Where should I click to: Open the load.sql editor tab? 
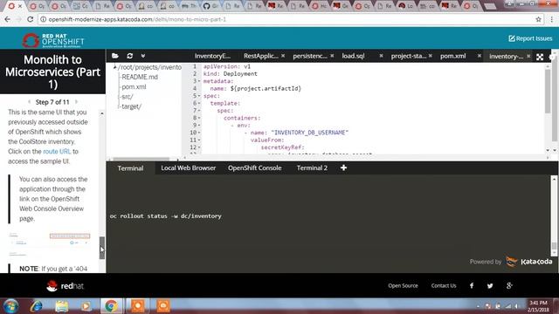click(353, 56)
